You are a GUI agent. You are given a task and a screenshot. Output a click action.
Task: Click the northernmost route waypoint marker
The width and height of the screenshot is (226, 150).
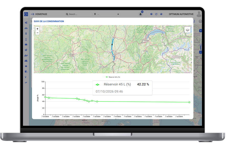click(114, 38)
